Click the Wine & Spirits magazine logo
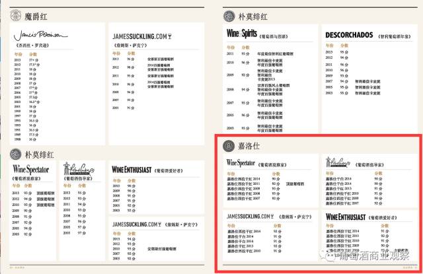This screenshot has height=274, width=423. pyautogui.click(x=242, y=33)
